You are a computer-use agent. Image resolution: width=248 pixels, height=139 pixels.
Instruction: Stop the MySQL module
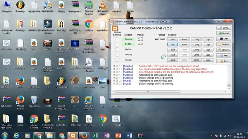coord(172,45)
